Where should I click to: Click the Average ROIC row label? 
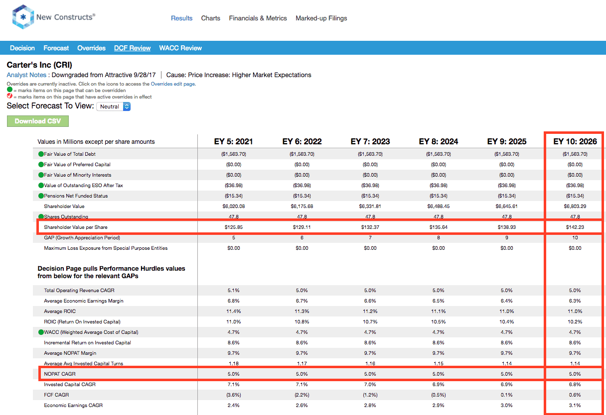click(59, 311)
